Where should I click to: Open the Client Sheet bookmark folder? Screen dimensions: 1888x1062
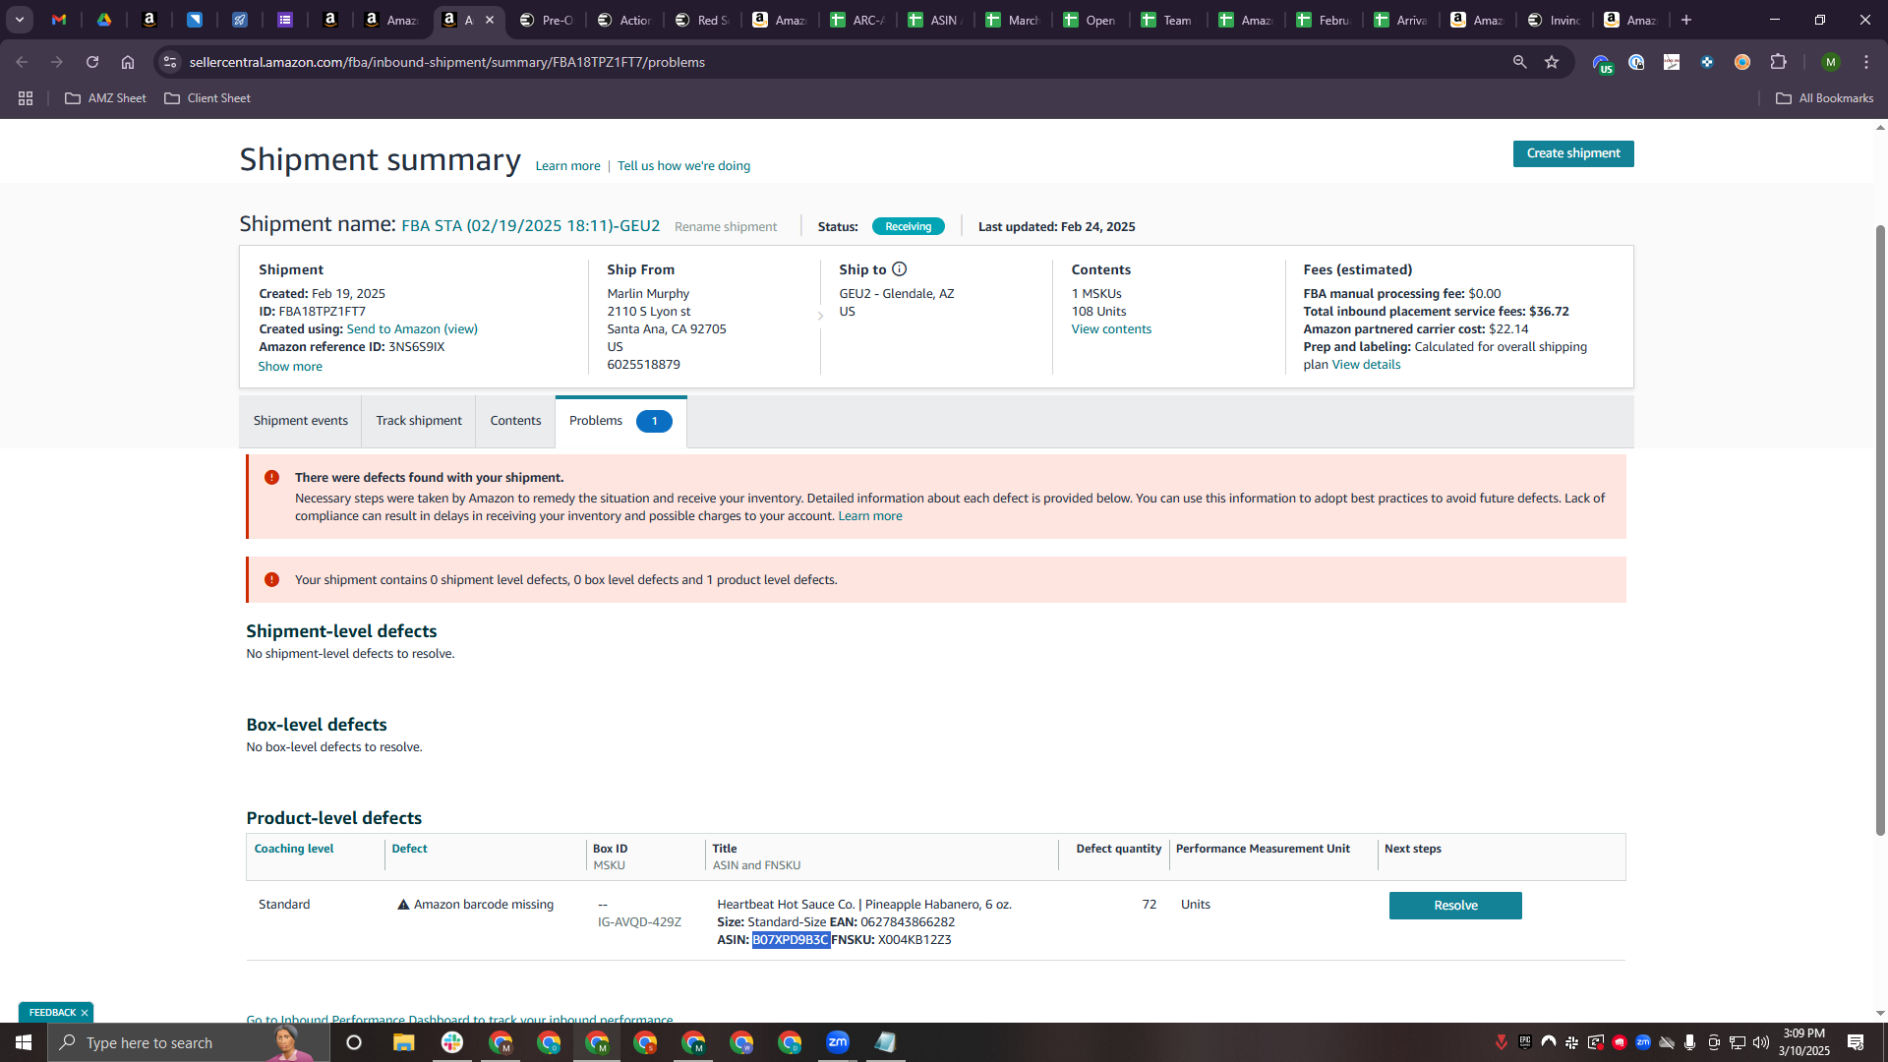pyautogui.click(x=207, y=98)
